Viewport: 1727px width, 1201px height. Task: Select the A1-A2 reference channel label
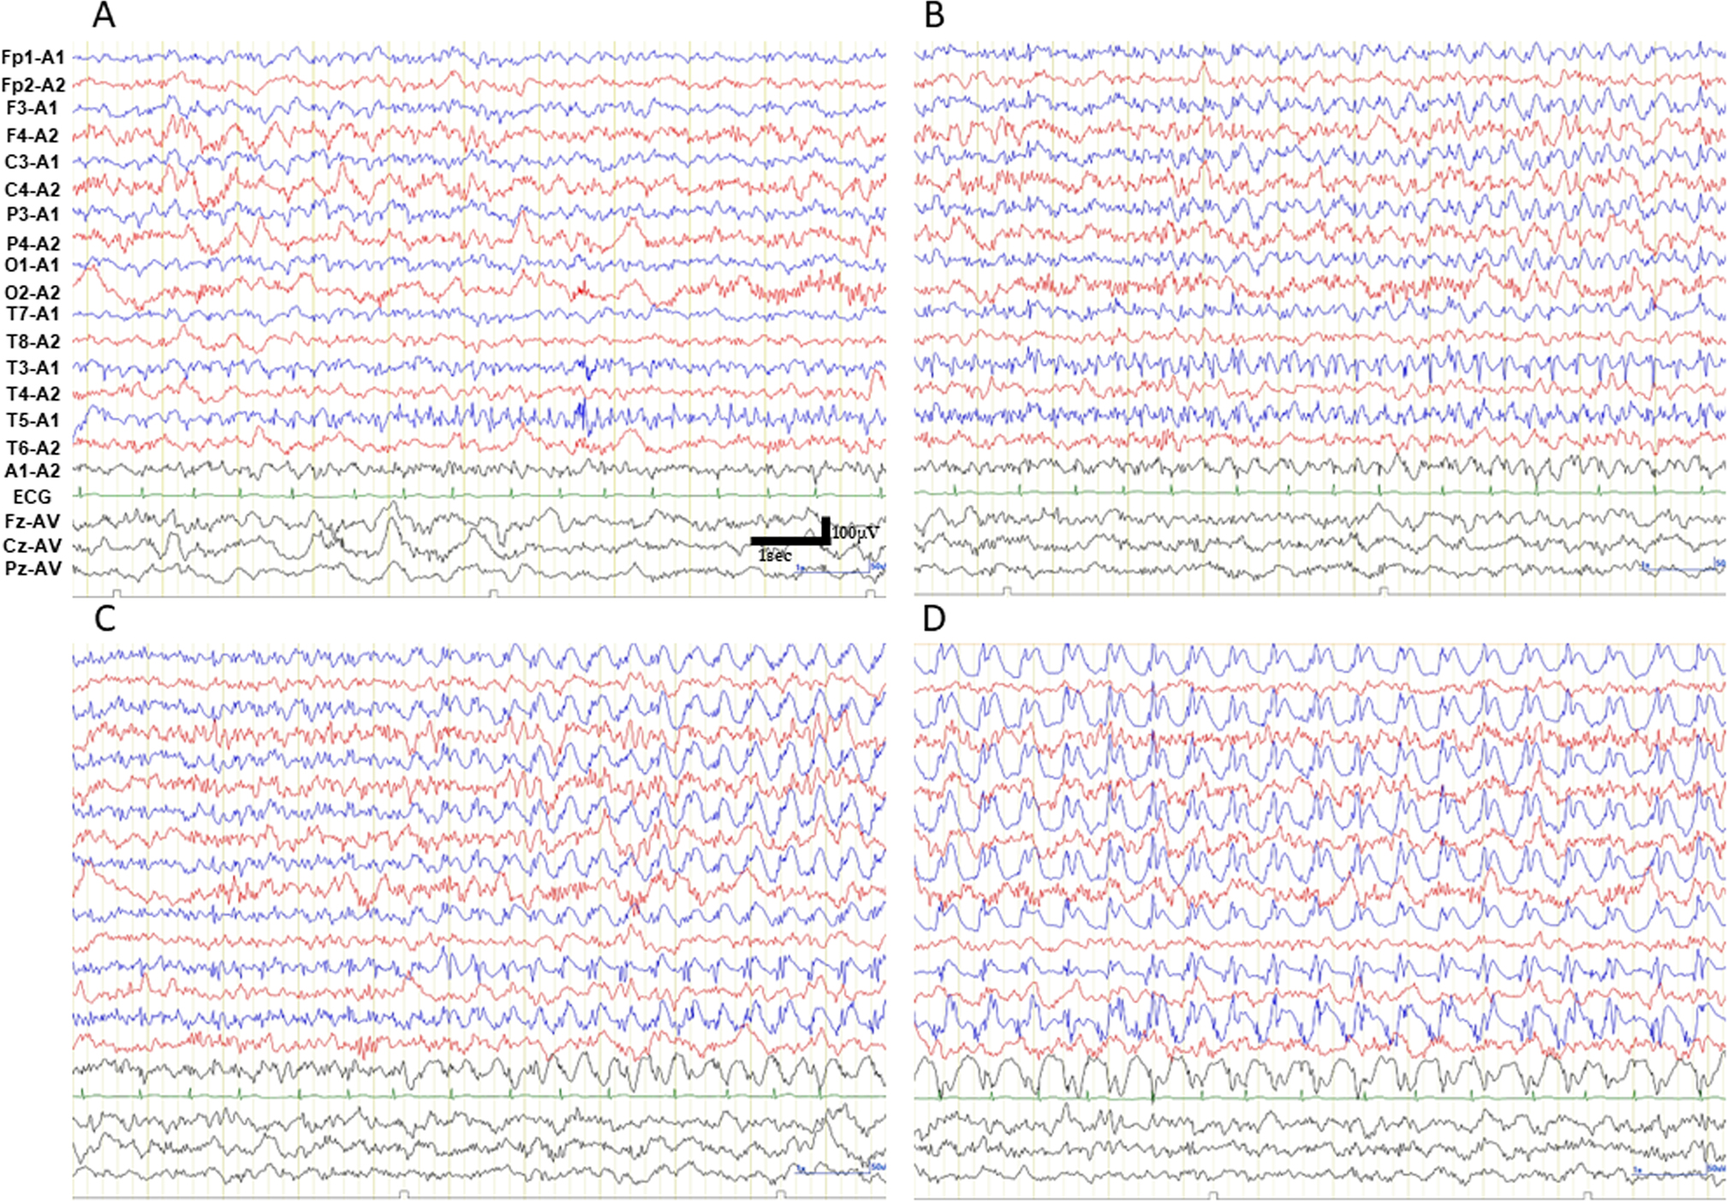pos(33,471)
